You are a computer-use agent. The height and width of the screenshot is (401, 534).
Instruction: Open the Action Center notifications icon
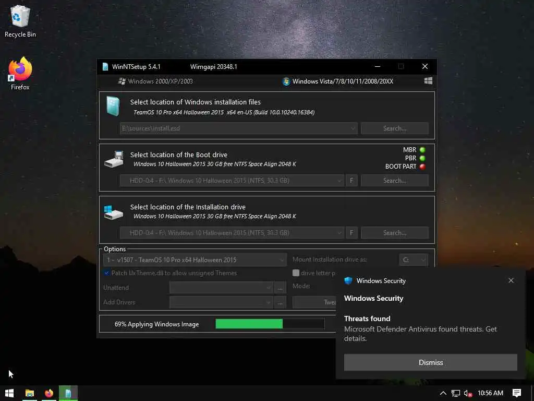[517, 393]
